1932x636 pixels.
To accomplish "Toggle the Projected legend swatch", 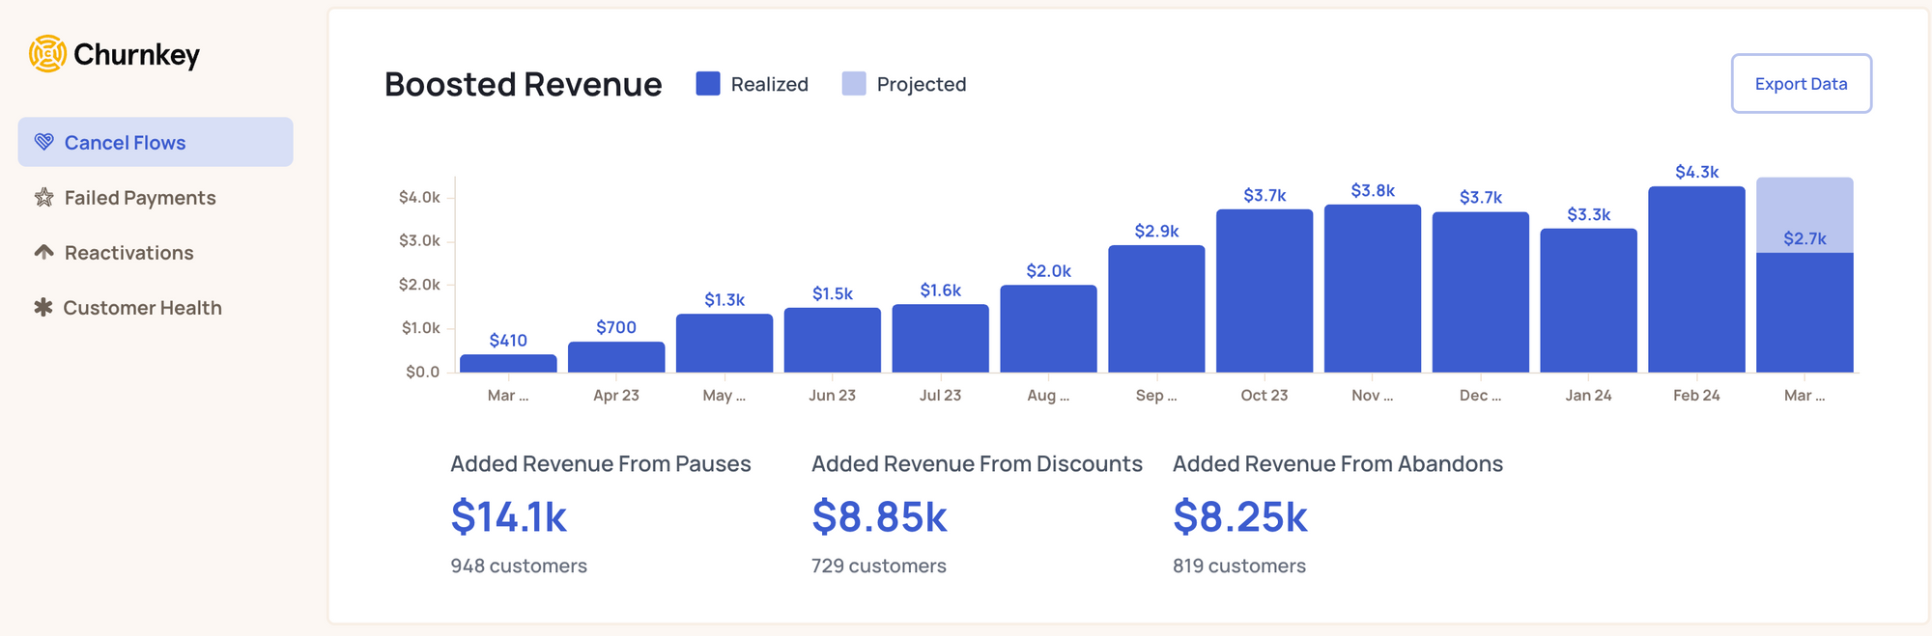I will click(854, 84).
